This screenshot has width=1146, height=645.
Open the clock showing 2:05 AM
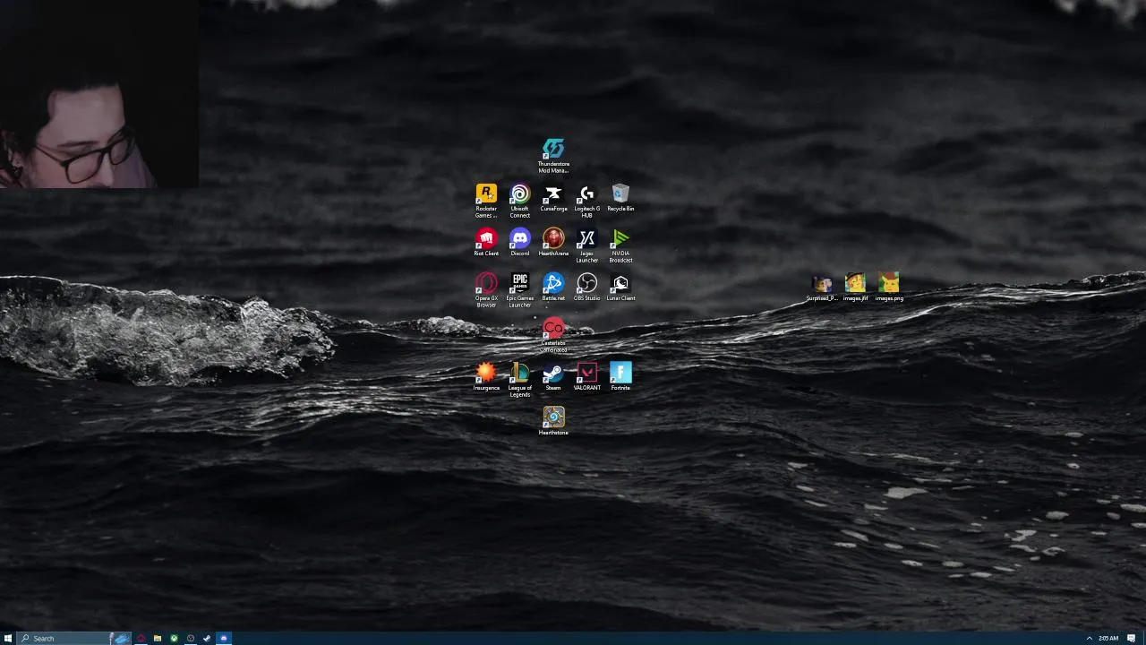click(x=1108, y=638)
